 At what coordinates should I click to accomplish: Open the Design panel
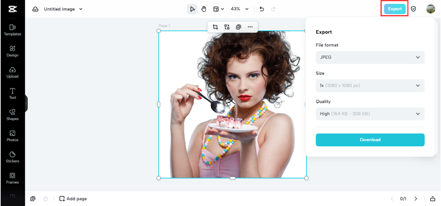pos(12,51)
